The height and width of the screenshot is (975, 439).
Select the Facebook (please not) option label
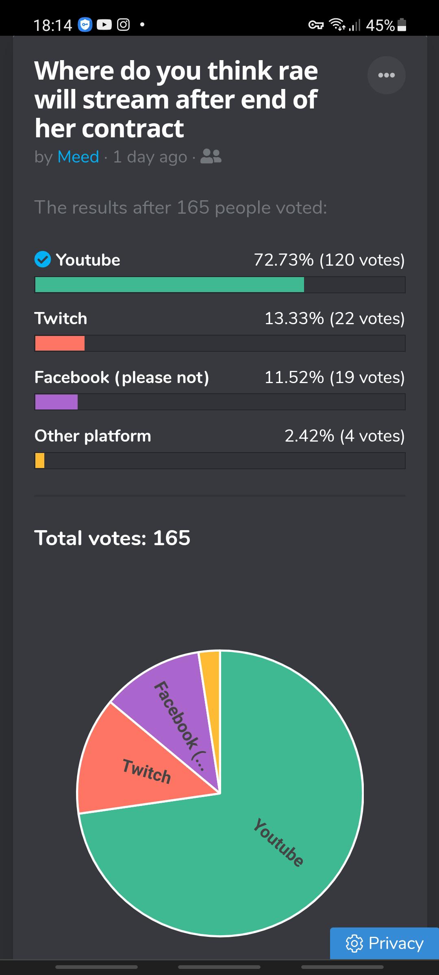(x=122, y=377)
